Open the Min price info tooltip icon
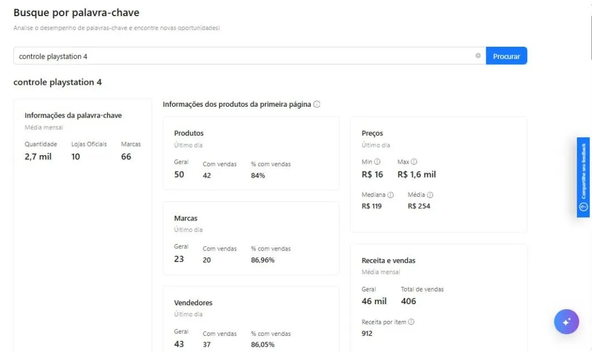Screen dimensions: 592x352 (x=378, y=162)
